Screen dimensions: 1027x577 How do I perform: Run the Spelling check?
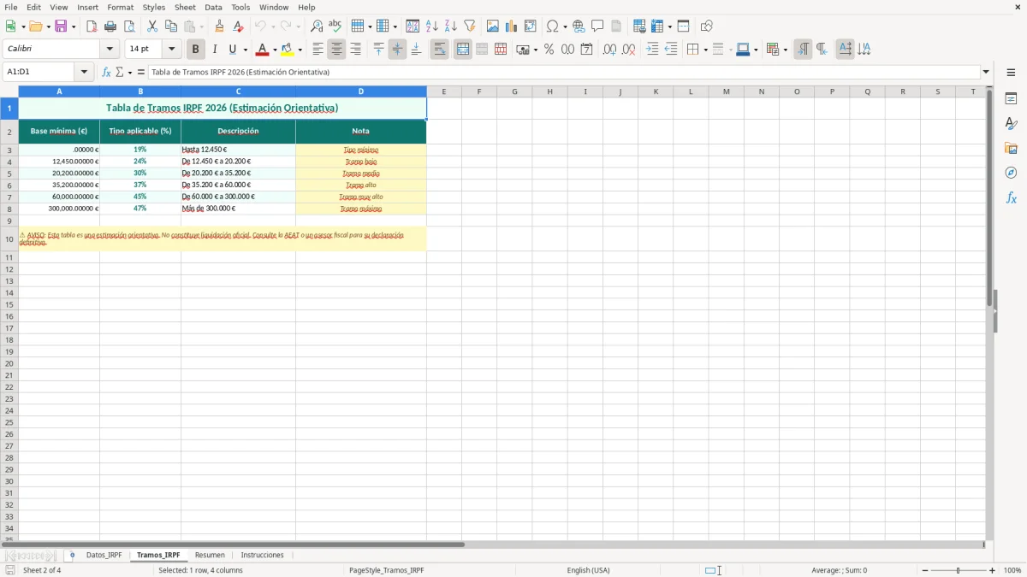point(335,26)
